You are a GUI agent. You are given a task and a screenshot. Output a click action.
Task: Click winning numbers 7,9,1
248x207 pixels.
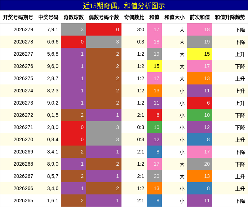(53, 29)
